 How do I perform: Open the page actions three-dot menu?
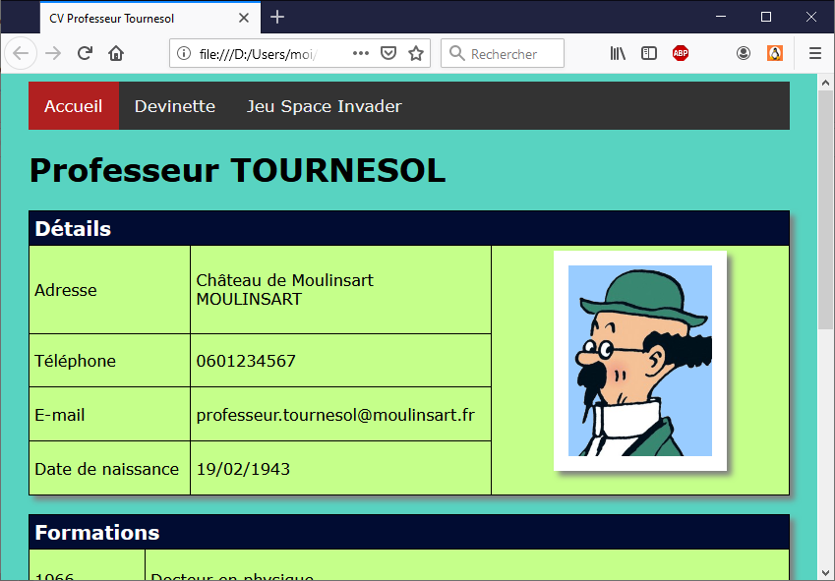(x=360, y=54)
